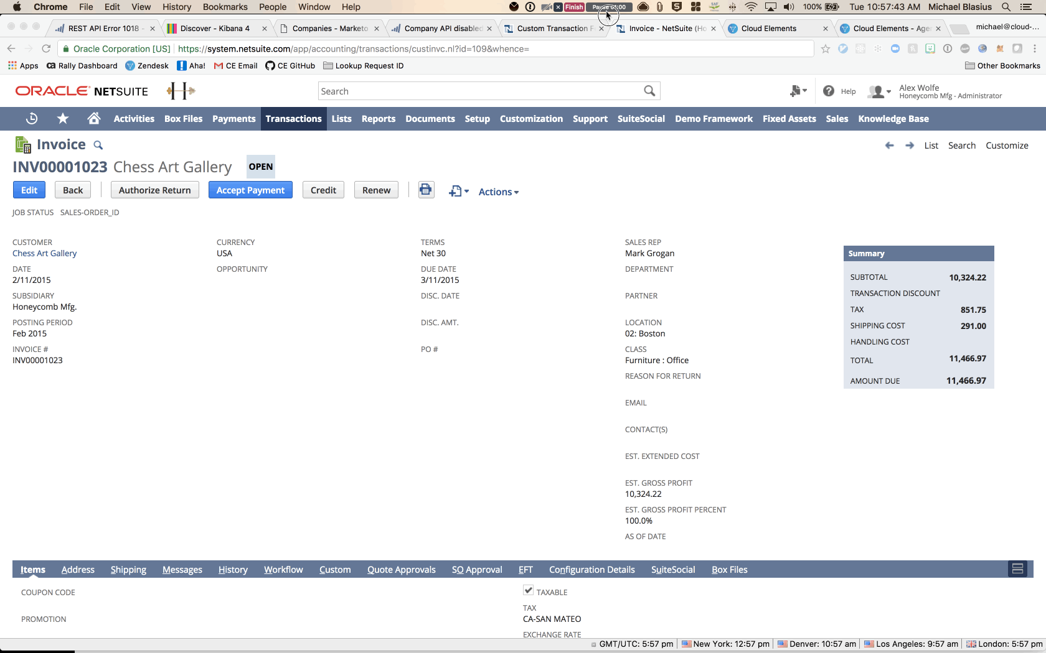The height and width of the screenshot is (653, 1046).
Task: Open the Create New dropdown near Help
Action: coord(798,91)
